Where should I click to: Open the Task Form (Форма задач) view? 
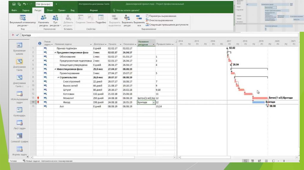coord(19,151)
